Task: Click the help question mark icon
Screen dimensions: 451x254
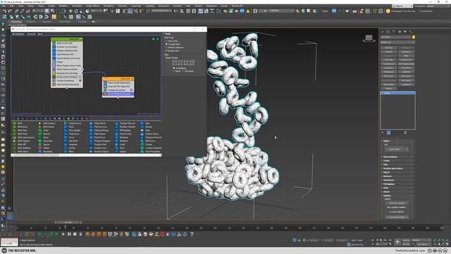Action: click(192, 234)
